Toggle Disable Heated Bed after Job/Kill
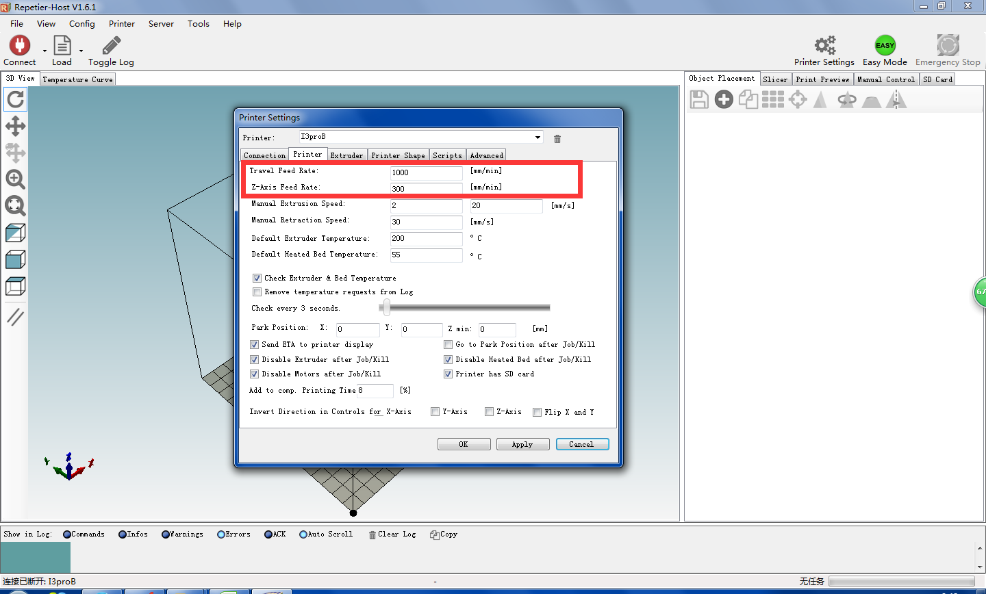Image resolution: width=986 pixels, height=594 pixels. tap(448, 359)
